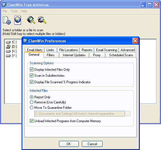
Task: Click the ClamWin Preferences title bar
Action: (80, 41)
